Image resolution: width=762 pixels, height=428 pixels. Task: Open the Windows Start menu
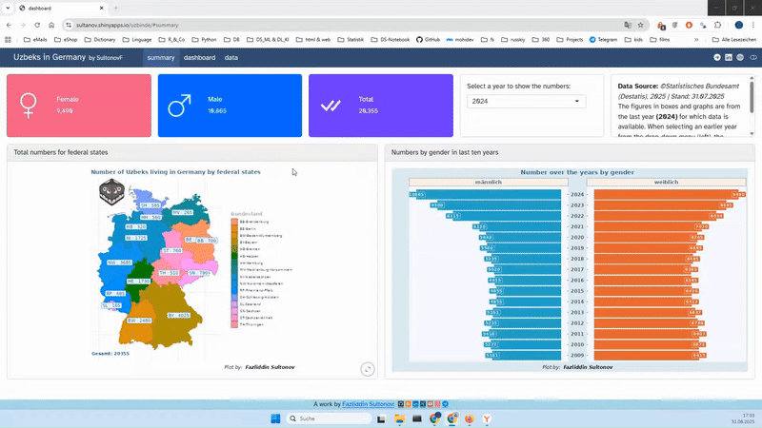coord(276,418)
